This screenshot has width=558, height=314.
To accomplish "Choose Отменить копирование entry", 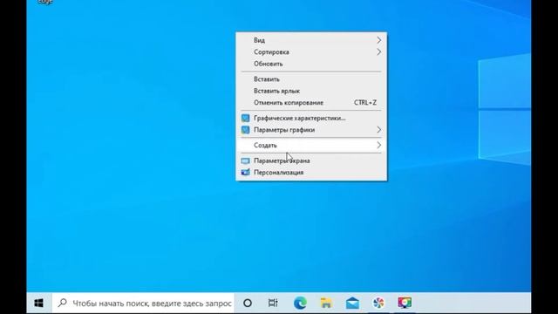I will pyautogui.click(x=311, y=103).
